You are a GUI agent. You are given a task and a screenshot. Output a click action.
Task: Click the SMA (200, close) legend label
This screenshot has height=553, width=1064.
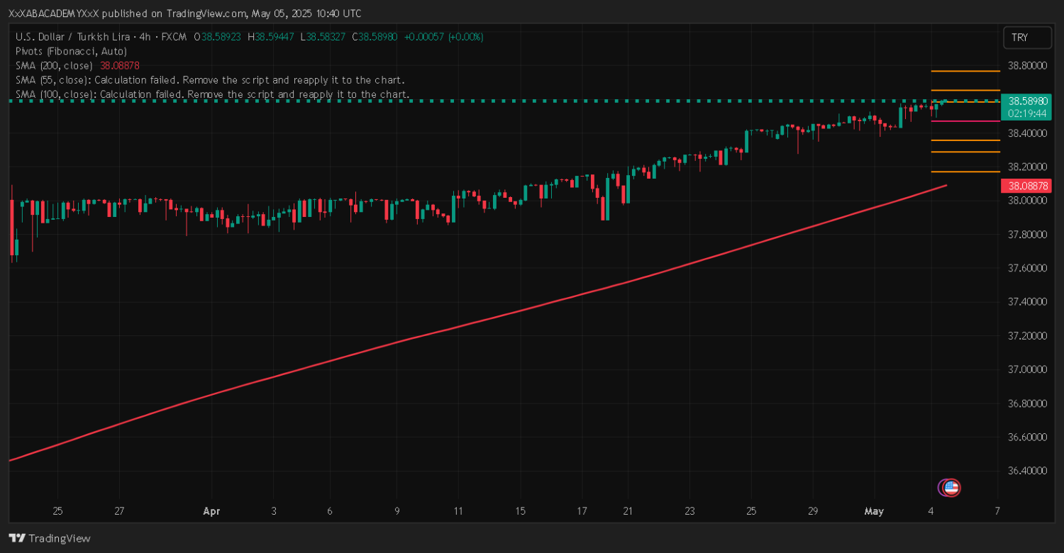tap(54, 65)
